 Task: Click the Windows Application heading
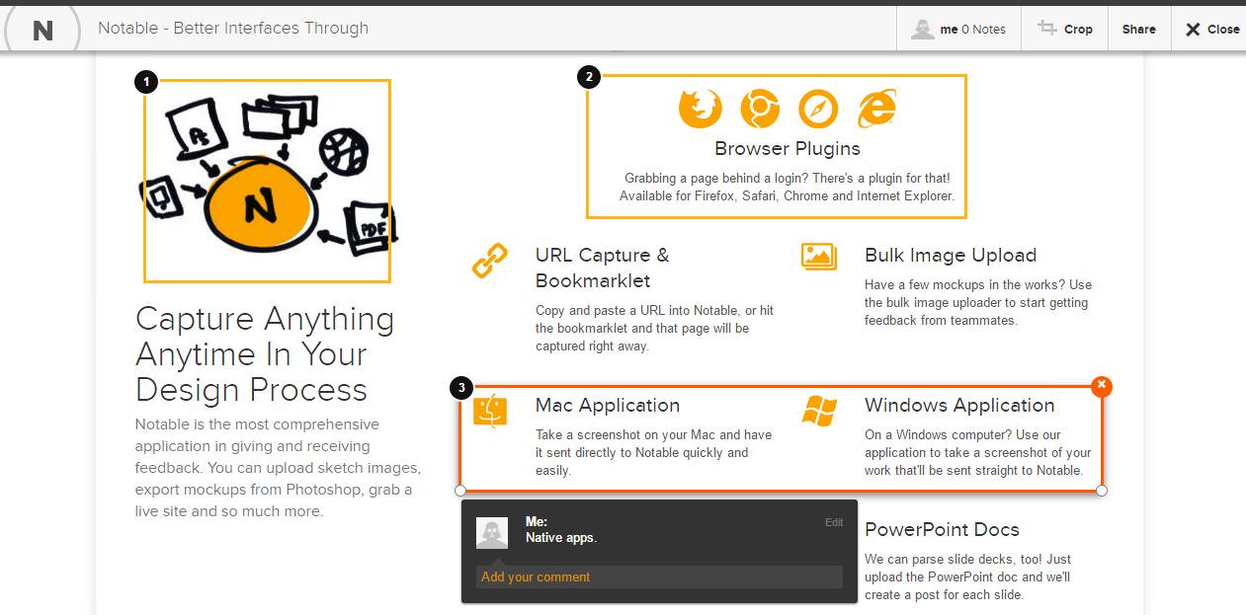click(x=959, y=406)
